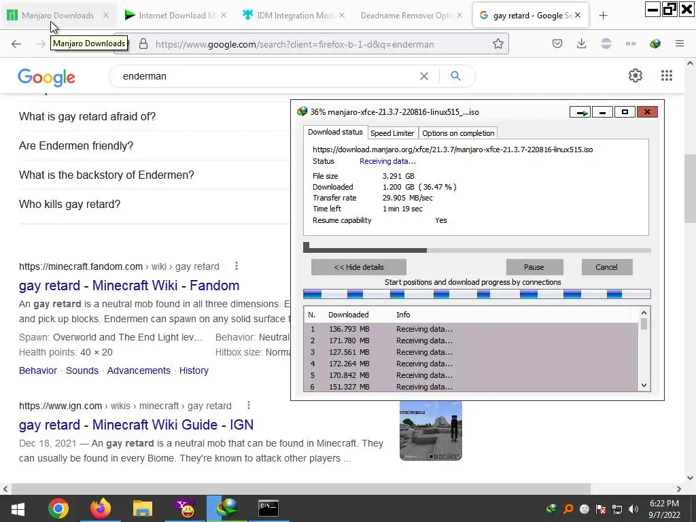The height and width of the screenshot is (522, 696).
Task: Open the History sub-link
Action: point(194,370)
